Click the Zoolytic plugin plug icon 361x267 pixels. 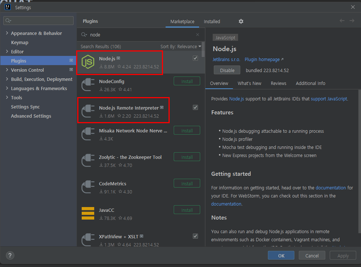[x=88, y=160]
